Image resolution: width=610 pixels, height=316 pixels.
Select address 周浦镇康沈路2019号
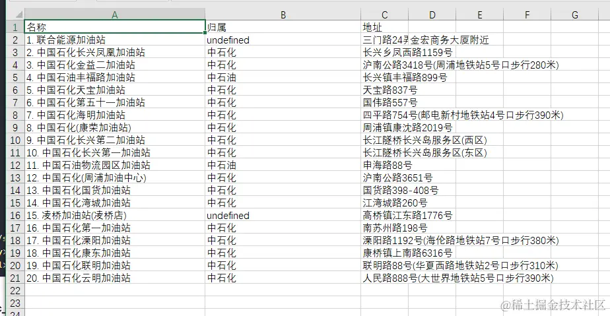click(407, 127)
